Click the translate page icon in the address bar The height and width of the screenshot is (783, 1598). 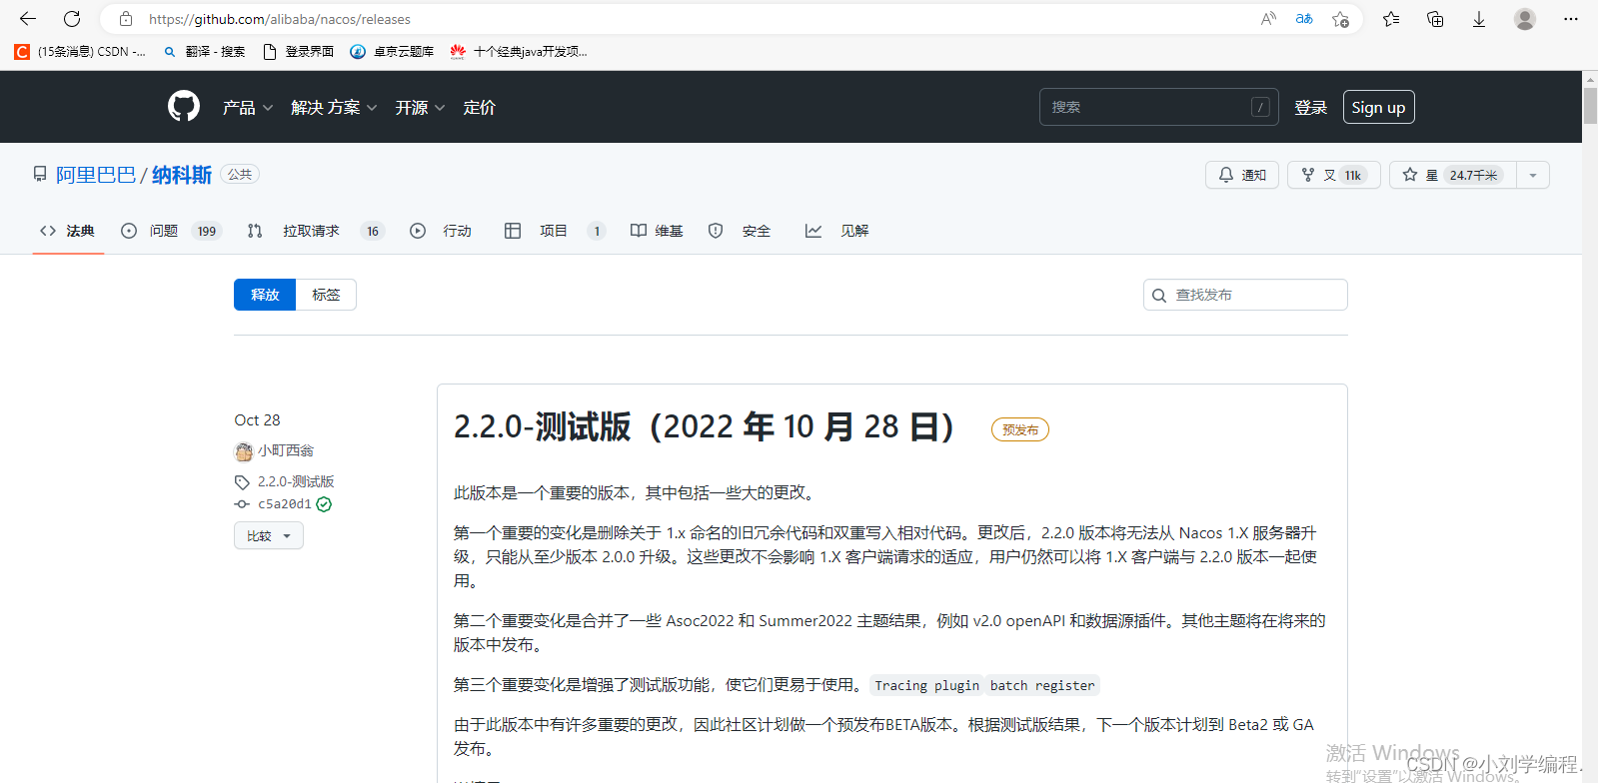pyautogui.click(x=1304, y=19)
